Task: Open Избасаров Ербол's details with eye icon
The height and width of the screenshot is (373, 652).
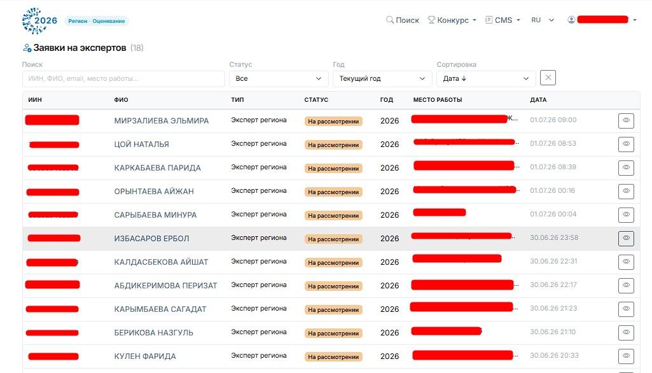Action: [626, 239]
